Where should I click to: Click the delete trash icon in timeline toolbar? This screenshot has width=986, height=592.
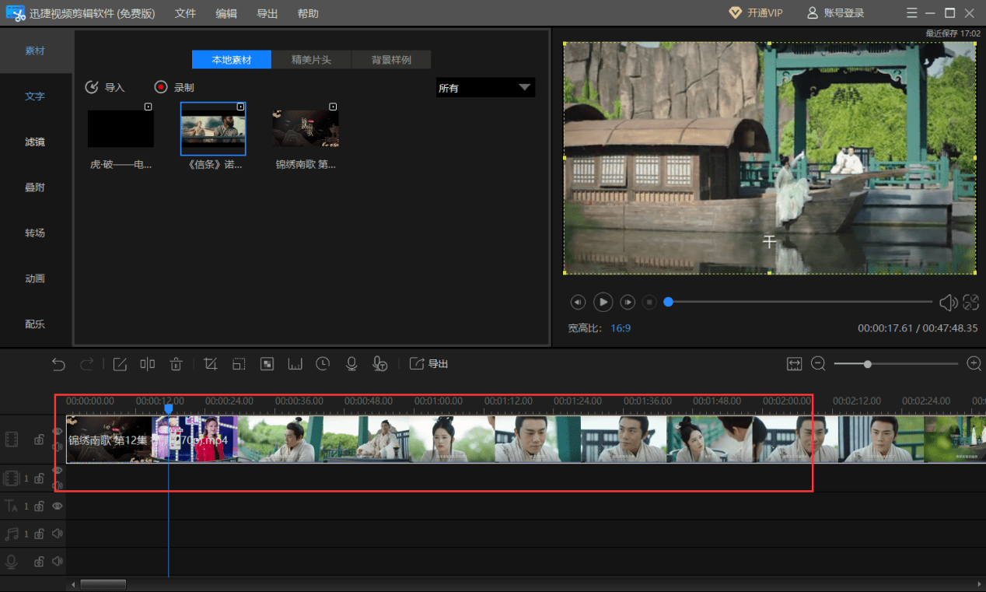(x=177, y=364)
